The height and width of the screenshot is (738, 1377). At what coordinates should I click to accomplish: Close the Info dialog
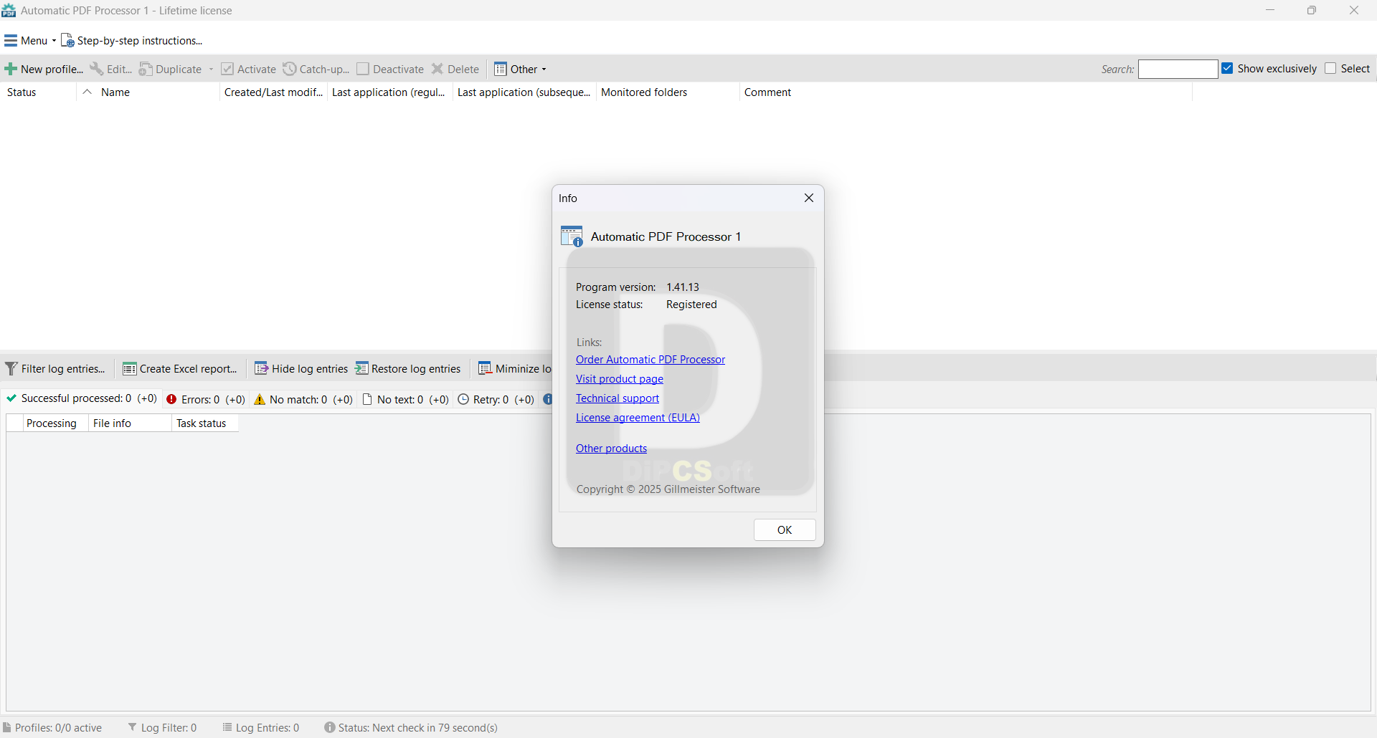tap(809, 198)
